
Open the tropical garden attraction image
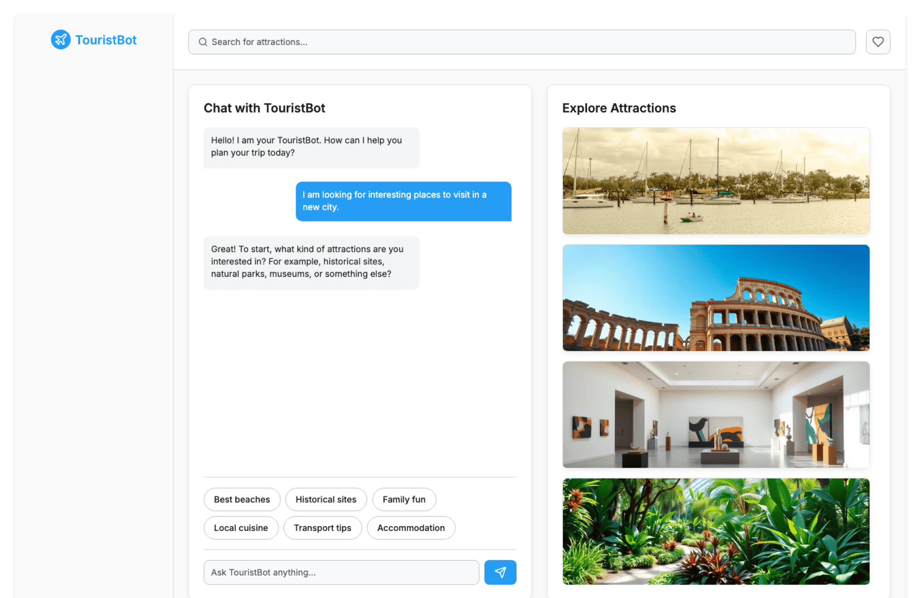pyautogui.click(x=716, y=531)
